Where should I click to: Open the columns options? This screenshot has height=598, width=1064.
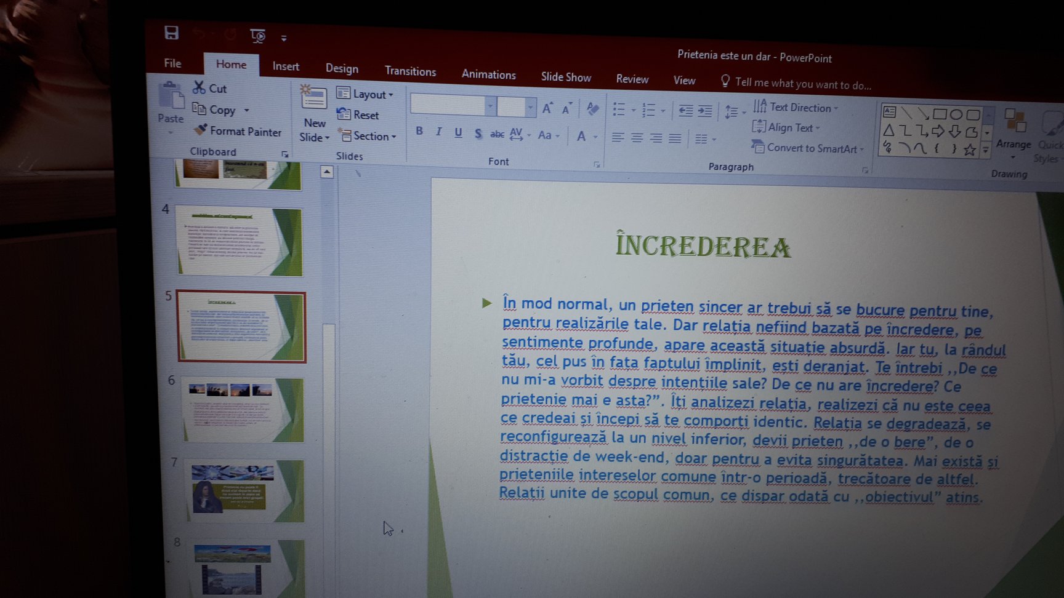pyautogui.click(x=704, y=140)
